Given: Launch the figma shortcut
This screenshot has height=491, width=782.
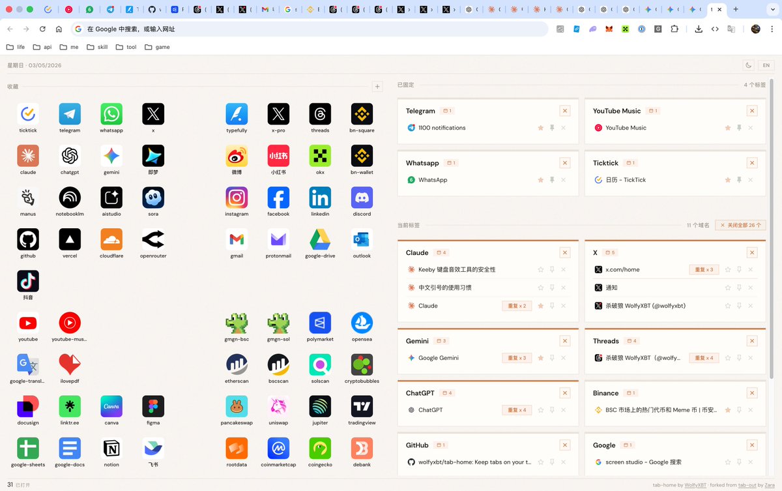Looking at the screenshot, I should tap(153, 406).
